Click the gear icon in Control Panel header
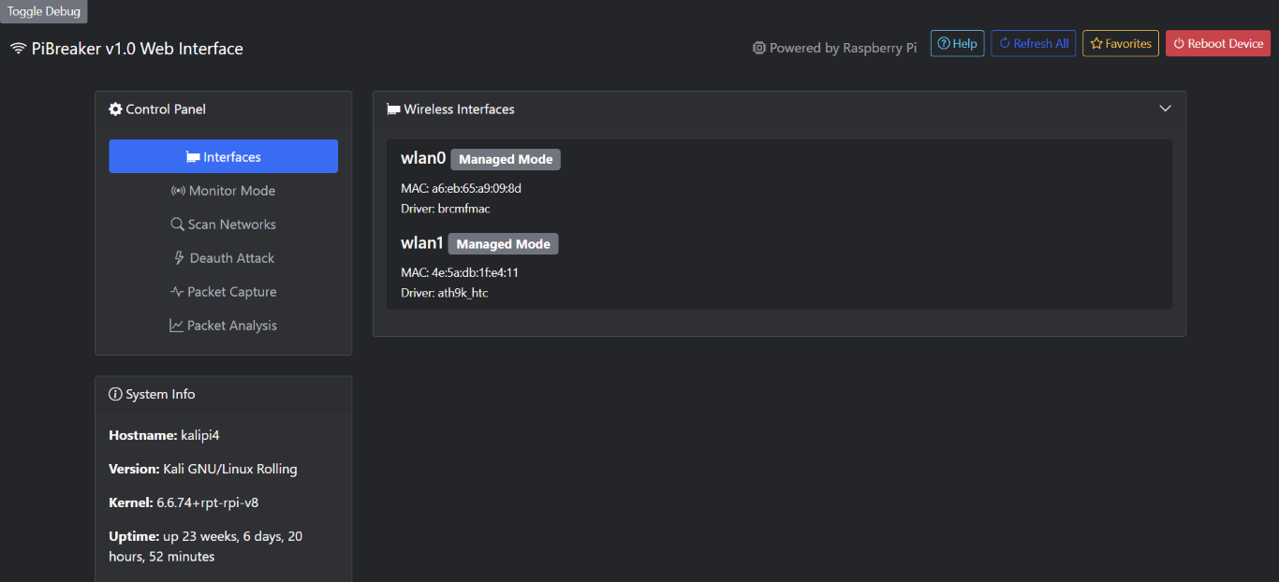This screenshot has width=1279, height=582. coord(115,109)
